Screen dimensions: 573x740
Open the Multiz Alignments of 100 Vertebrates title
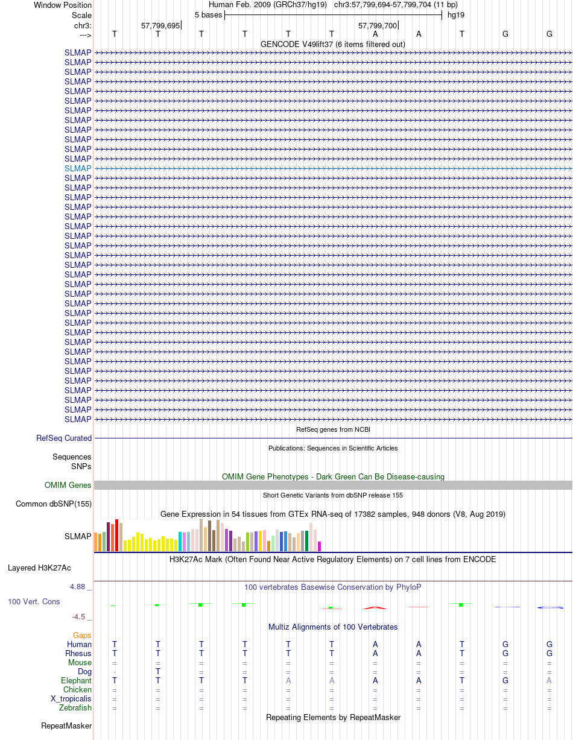pyautogui.click(x=333, y=627)
